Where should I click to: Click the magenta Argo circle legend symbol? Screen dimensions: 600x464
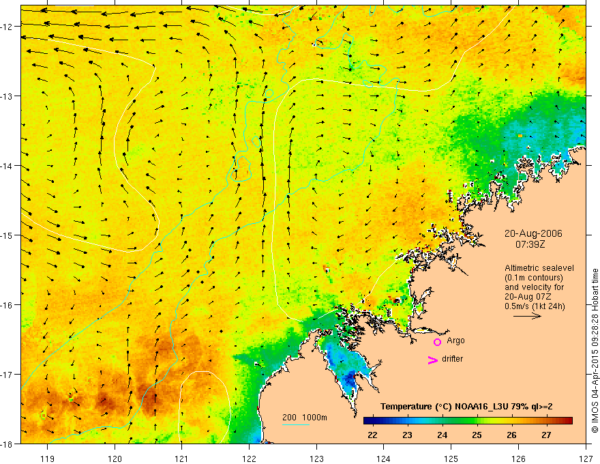(437, 342)
